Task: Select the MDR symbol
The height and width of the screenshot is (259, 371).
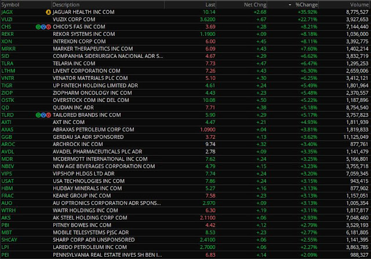Action: (7, 159)
